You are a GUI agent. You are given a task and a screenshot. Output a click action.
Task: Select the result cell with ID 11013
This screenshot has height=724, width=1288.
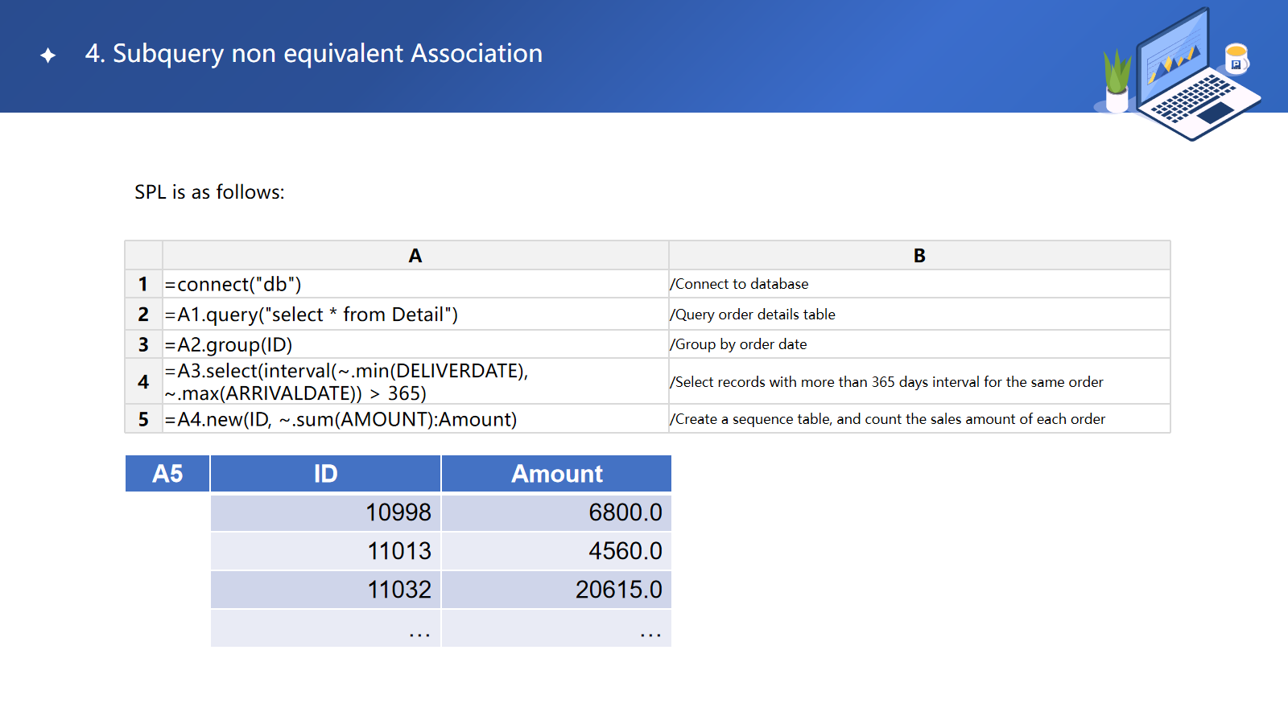pos(325,551)
